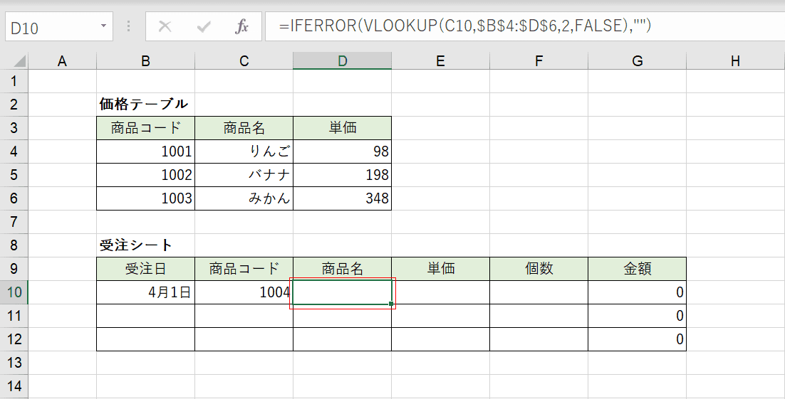Select the cell containing みかん
Image resolution: width=785 pixels, height=399 pixels.
[244, 198]
